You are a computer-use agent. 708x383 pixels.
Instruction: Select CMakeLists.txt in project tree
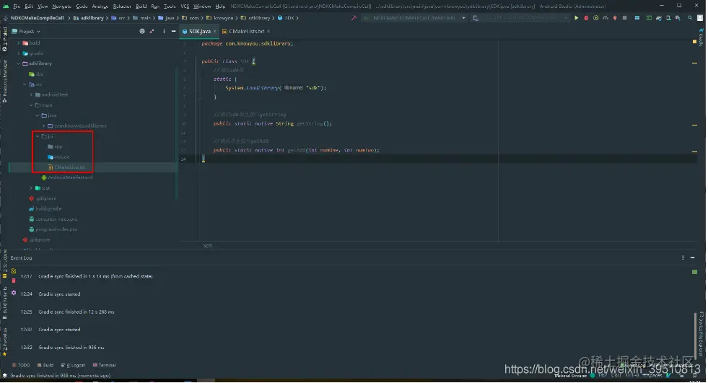point(69,167)
